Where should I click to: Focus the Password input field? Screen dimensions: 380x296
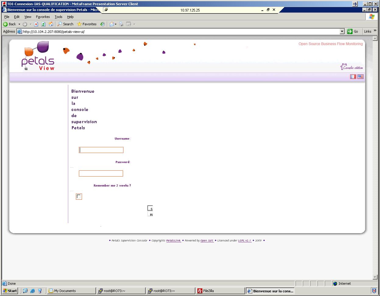click(101, 173)
